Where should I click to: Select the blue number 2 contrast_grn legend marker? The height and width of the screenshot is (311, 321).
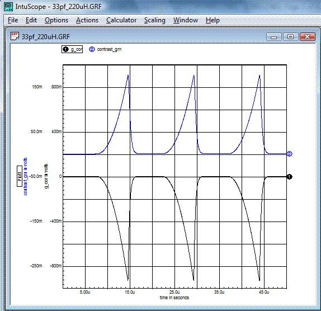click(x=92, y=49)
